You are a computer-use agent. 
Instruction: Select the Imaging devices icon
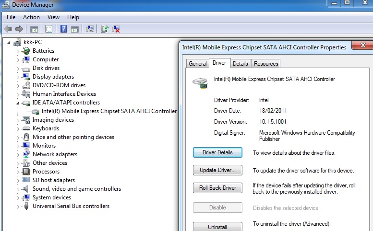pyautogui.click(x=26, y=120)
